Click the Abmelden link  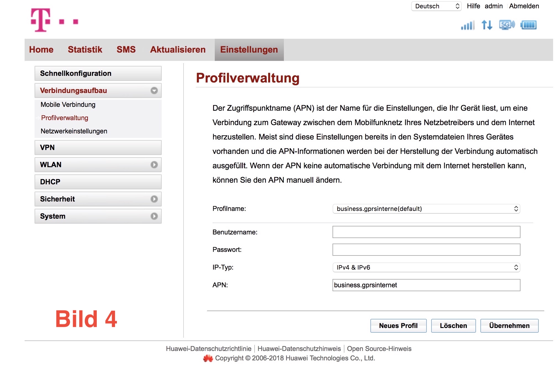[524, 6]
